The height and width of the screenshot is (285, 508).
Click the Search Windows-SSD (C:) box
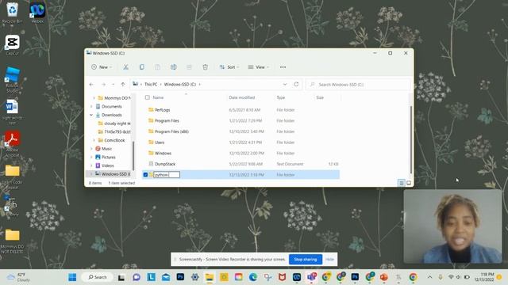pyautogui.click(x=358, y=85)
